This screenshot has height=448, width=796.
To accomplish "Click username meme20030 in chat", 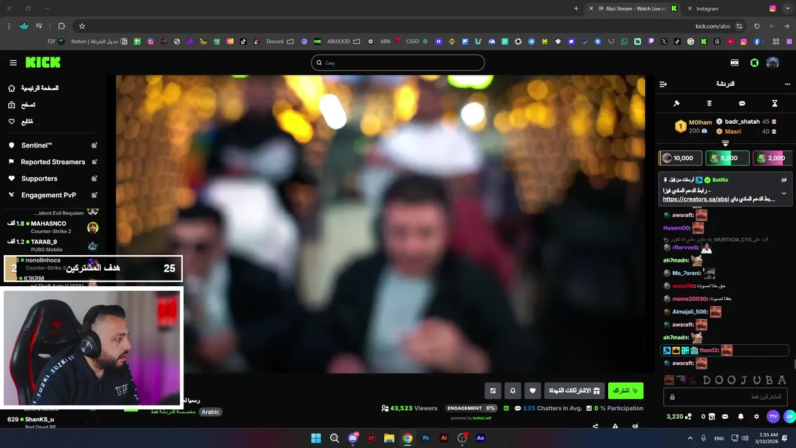I will (689, 299).
